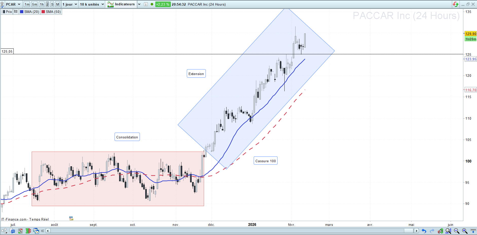Click the undo arrow icon

[424, 231]
